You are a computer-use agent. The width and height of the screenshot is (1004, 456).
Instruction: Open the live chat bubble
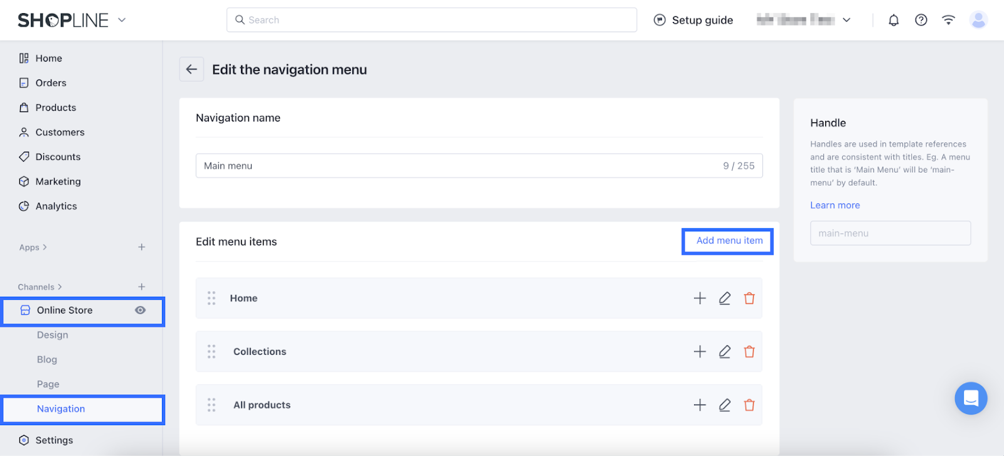coord(971,398)
